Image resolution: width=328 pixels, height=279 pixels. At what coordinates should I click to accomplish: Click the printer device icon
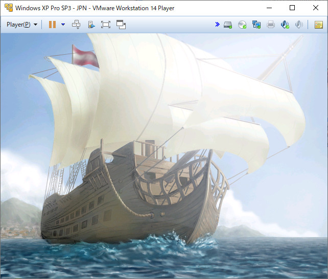pyautogui.click(x=271, y=25)
